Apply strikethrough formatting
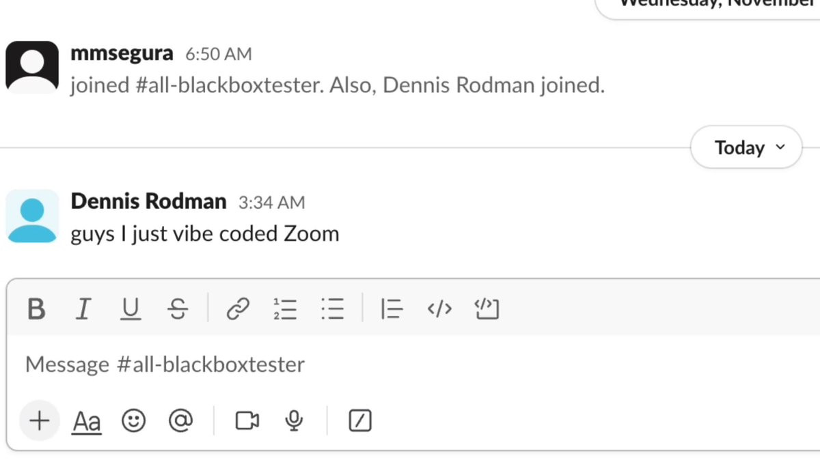The height and width of the screenshot is (462, 820). pos(177,309)
